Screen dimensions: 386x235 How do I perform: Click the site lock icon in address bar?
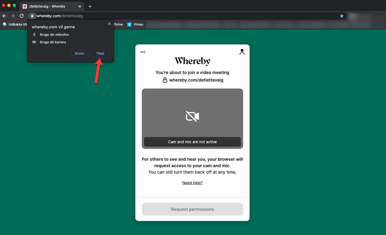32,16
